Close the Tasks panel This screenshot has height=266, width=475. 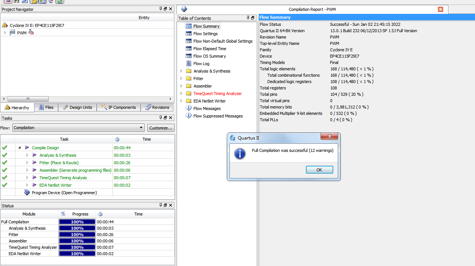171,118
